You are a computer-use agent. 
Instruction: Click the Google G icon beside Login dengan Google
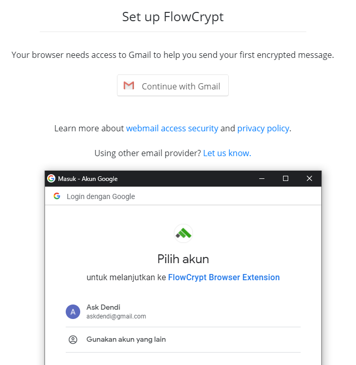pos(57,196)
